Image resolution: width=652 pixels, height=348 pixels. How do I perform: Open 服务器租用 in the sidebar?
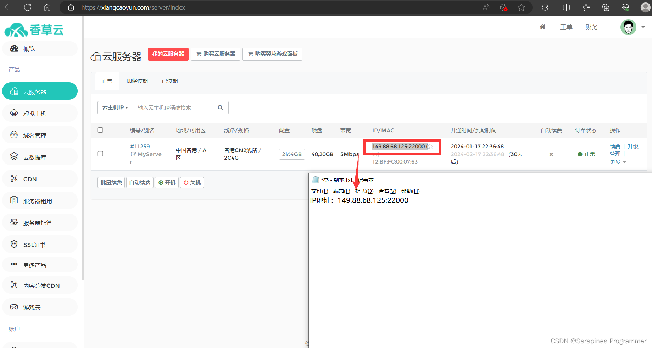click(x=40, y=201)
